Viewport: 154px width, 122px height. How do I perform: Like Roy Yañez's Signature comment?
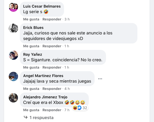point(31,67)
